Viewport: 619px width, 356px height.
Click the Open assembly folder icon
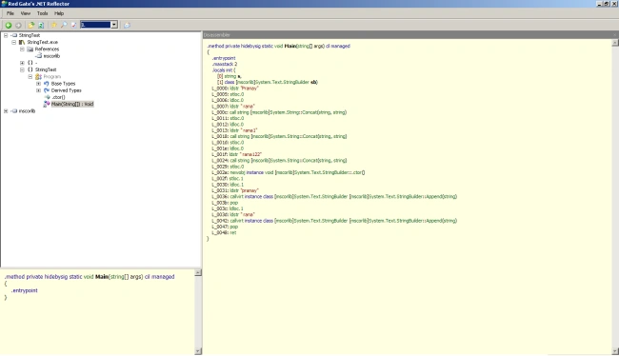[30, 25]
